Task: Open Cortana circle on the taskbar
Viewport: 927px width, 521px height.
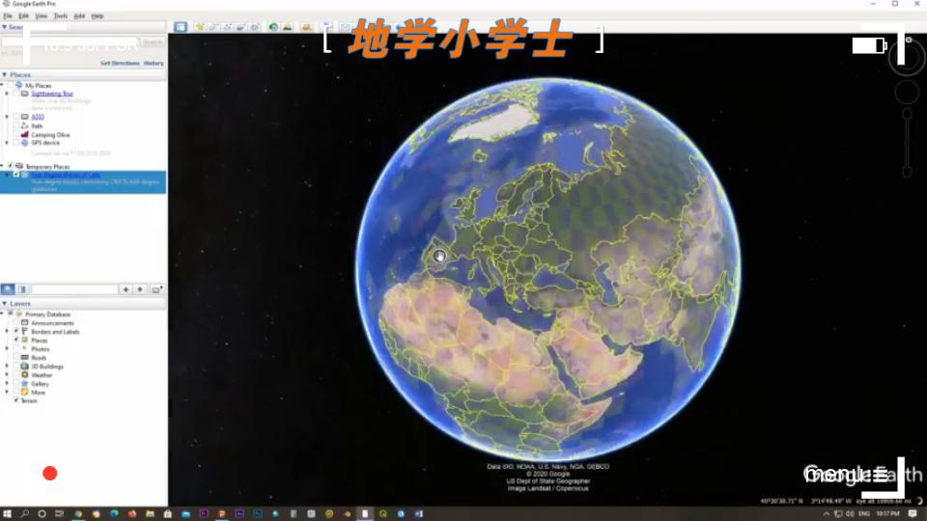Action: (42, 514)
